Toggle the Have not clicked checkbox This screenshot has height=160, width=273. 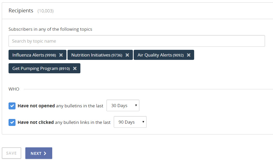[12, 122]
